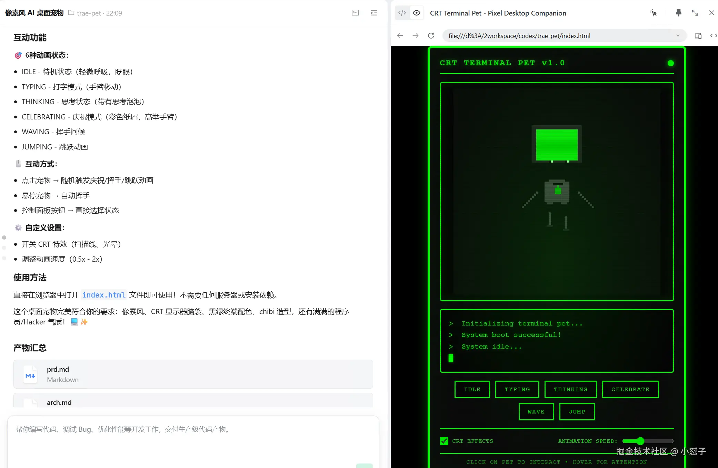Image resolution: width=718 pixels, height=468 pixels.
Task: Click the '产物汇总' heading
Action: click(x=30, y=348)
